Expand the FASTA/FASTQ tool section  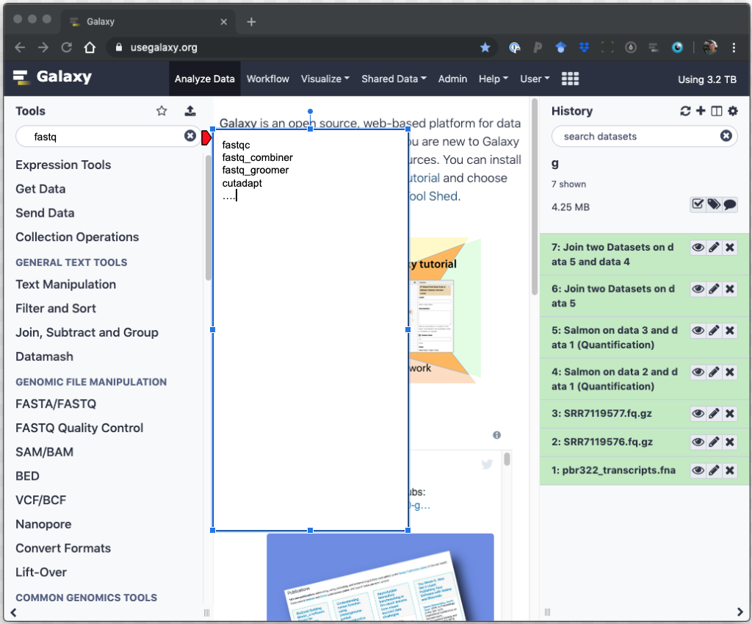click(56, 404)
